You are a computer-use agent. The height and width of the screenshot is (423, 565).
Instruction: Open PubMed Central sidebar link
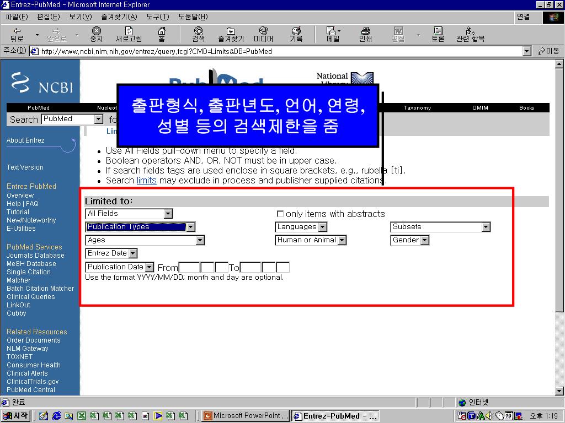coord(31,390)
